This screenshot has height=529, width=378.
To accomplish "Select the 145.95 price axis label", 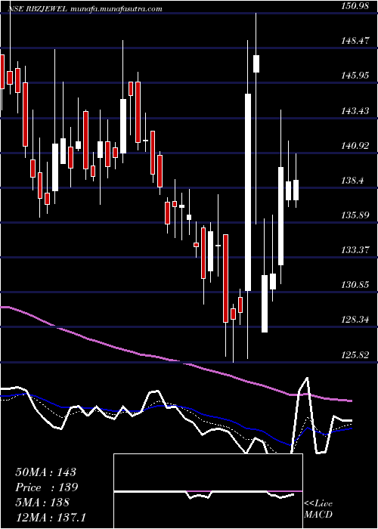I will pyautogui.click(x=355, y=76).
